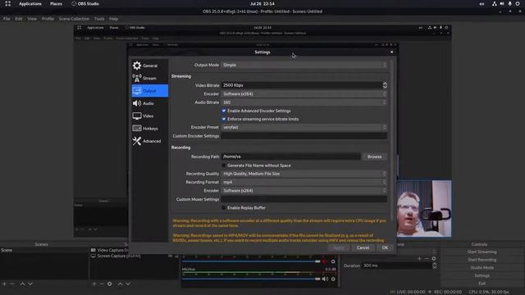525x295 pixels.
Task: Mute the lower mixer channel speaker
Action: click(325, 279)
